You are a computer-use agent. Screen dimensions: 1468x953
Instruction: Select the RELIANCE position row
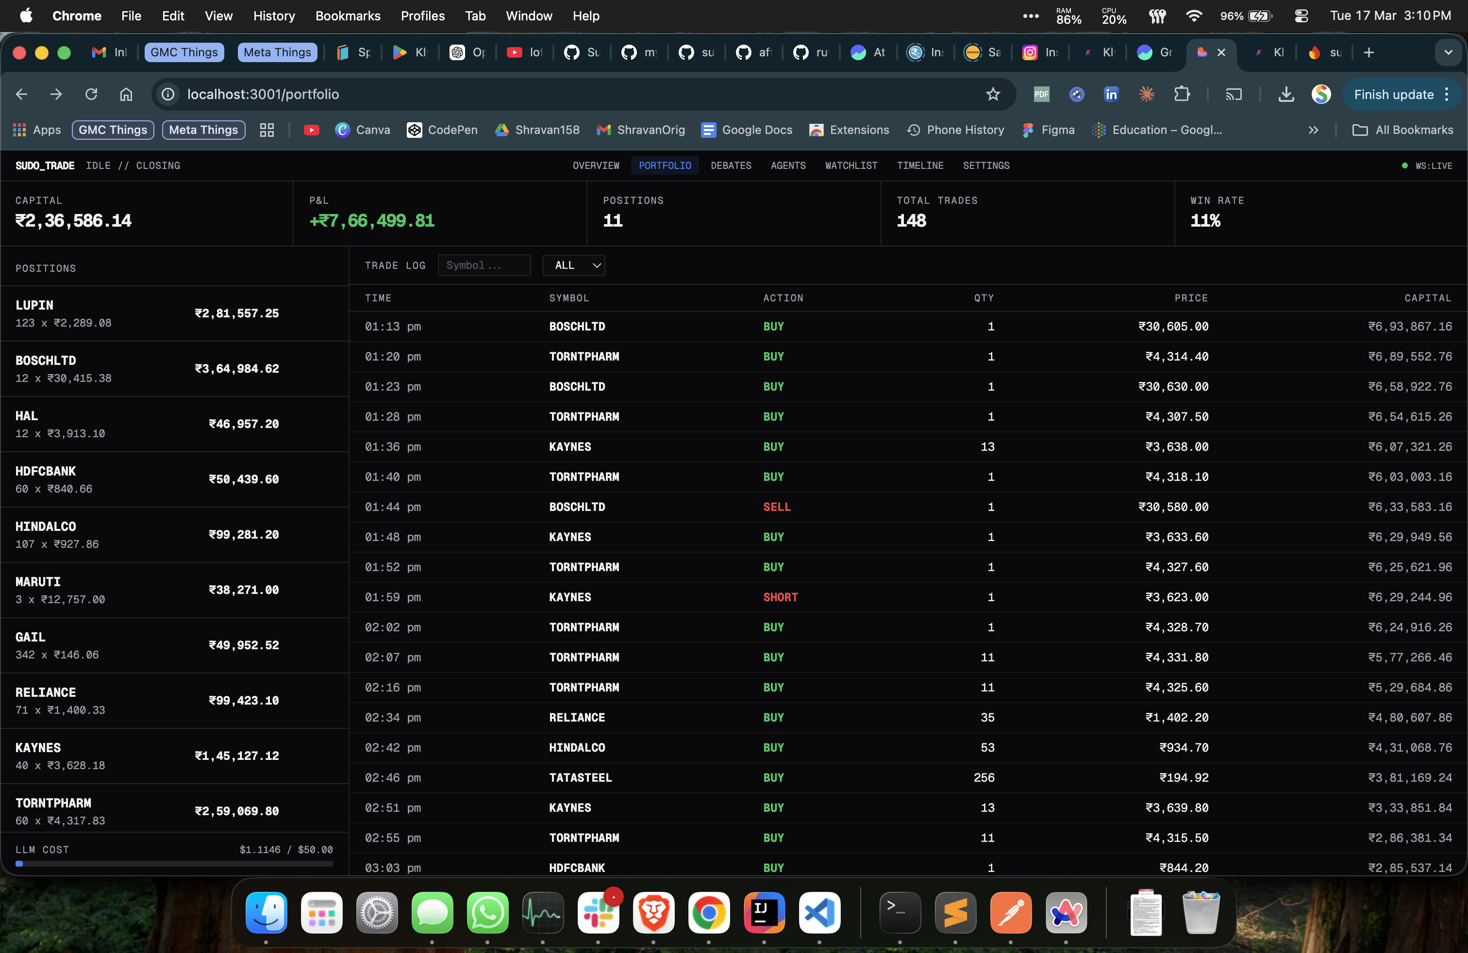click(175, 700)
